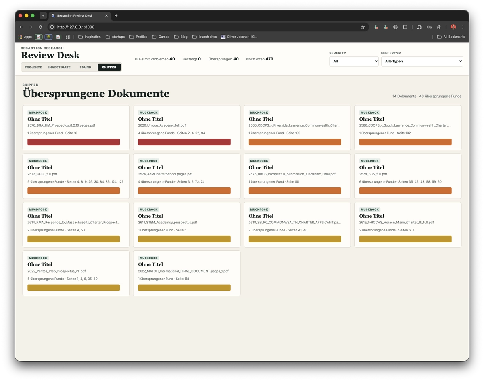484x381 pixels.
Task: Bookmark this page with the star icon
Action: point(363,27)
